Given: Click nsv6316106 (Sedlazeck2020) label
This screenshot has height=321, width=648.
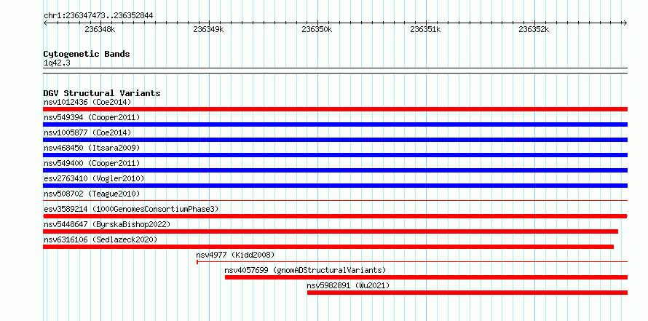Looking at the screenshot, I should click(x=100, y=239).
